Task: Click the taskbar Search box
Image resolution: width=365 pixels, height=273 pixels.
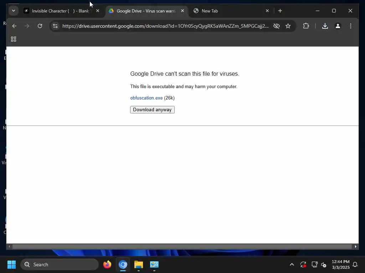Action: click(x=60, y=264)
